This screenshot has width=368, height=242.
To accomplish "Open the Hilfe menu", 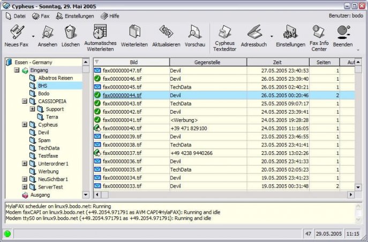I will [x=110, y=16].
